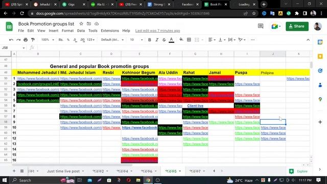
Task: Open the Edit menu
Action: (31, 31)
